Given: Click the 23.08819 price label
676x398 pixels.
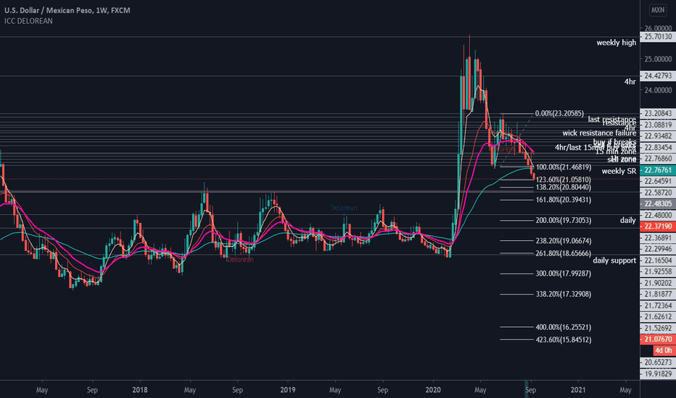Looking at the screenshot, I should [x=658, y=124].
